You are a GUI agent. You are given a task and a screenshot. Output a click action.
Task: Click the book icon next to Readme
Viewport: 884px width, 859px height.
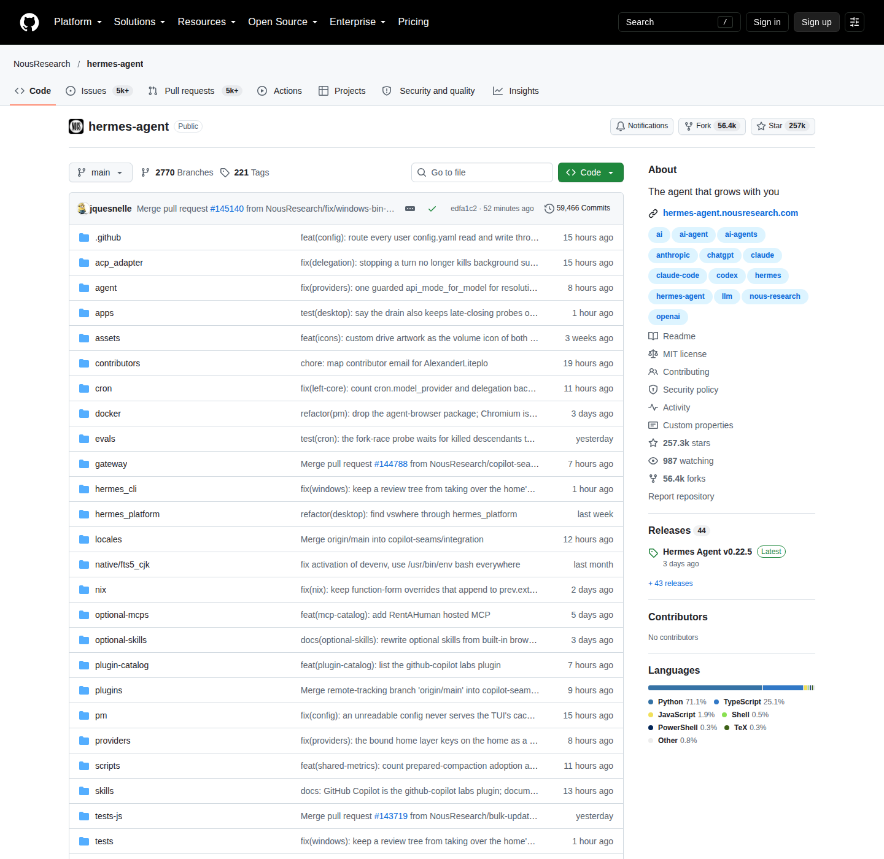point(653,336)
